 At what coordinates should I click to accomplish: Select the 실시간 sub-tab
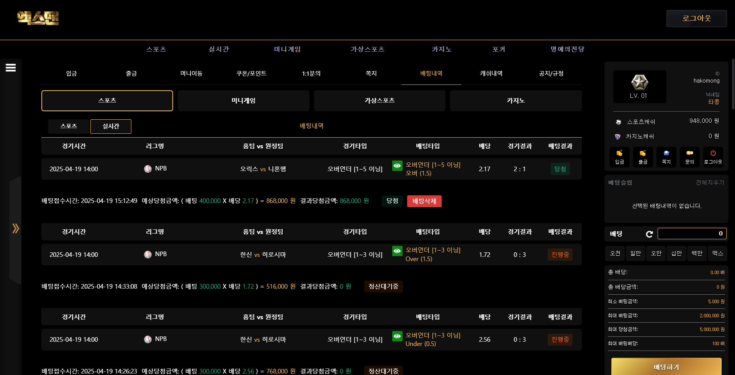[111, 126]
